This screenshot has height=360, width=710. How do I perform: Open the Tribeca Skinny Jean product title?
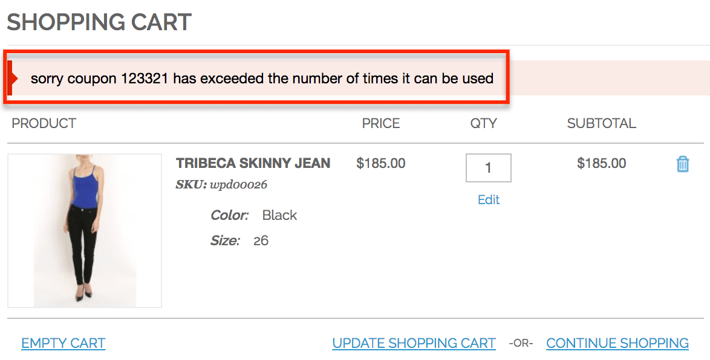[x=253, y=163]
